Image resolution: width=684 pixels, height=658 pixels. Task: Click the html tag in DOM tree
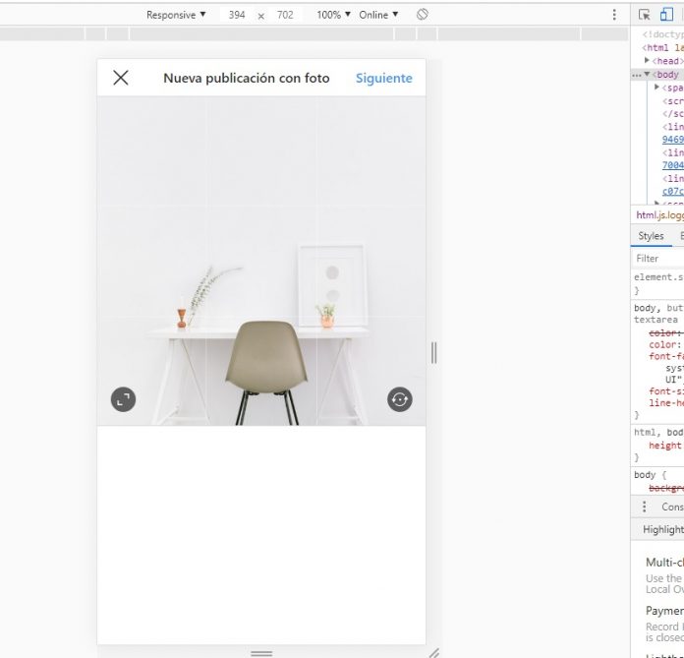662,47
